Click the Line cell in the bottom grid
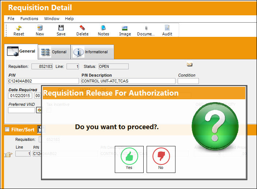This screenshot has height=189, width=257. click(x=23, y=154)
